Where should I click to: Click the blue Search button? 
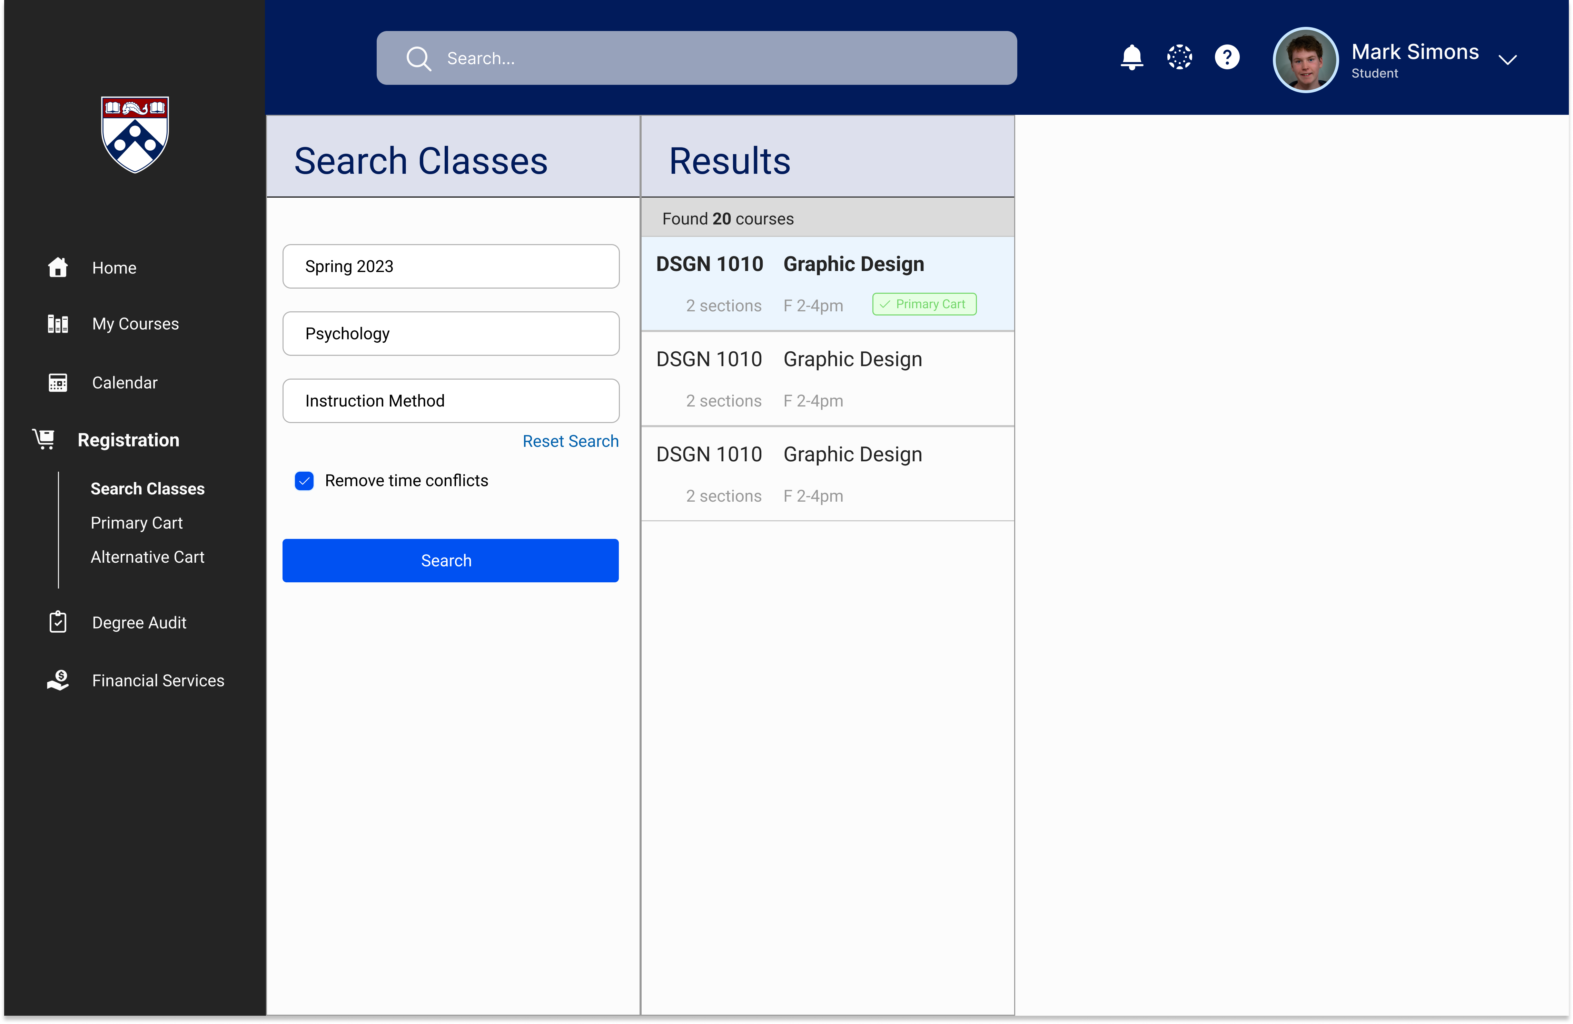coord(451,560)
